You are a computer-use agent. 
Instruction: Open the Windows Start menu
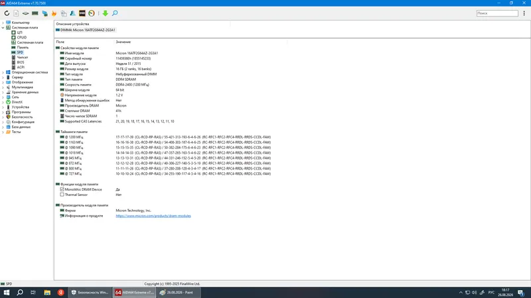(x=7, y=293)
